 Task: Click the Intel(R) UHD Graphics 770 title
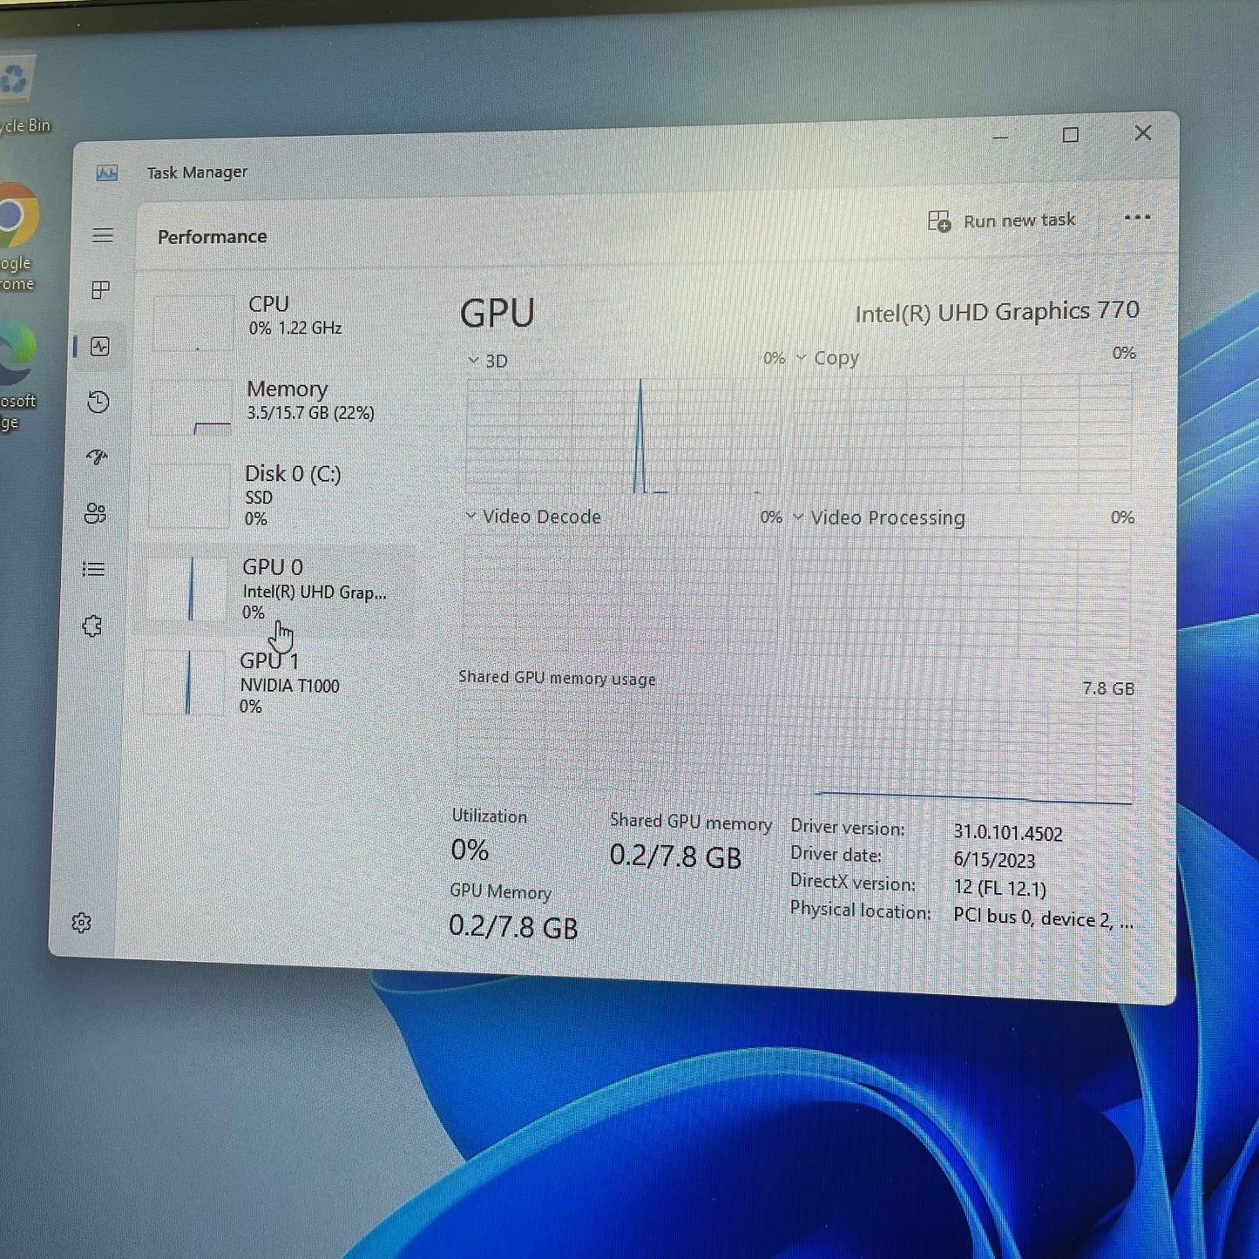point(997,312)
